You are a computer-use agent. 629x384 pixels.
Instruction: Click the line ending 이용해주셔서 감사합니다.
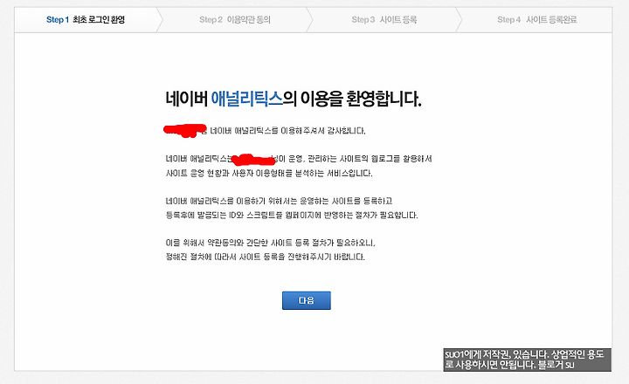click(x=265, y=131)
